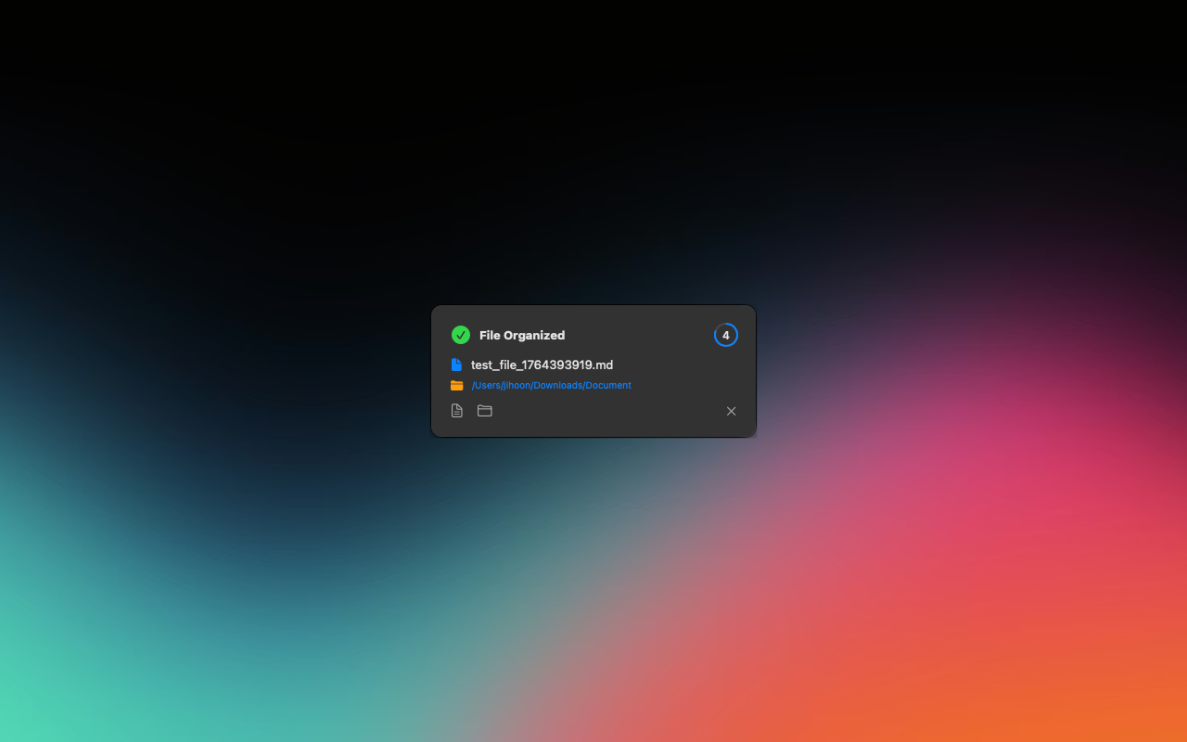Click the success badge next to File Organized

(460, 335)
